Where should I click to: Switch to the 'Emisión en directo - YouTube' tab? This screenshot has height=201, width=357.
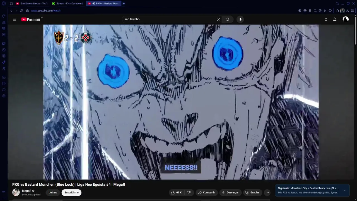coord(32,4)
